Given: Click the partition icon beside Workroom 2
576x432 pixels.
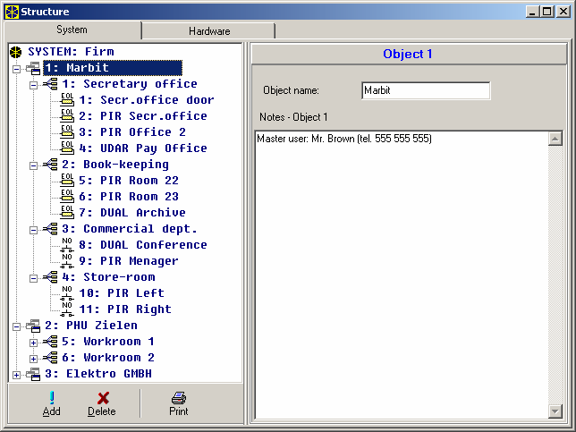Looking at the screenshot, I should click(x=51, y=358).
